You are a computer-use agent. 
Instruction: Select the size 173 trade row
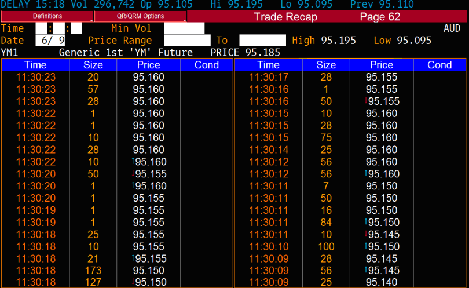(x=93, y=271)
